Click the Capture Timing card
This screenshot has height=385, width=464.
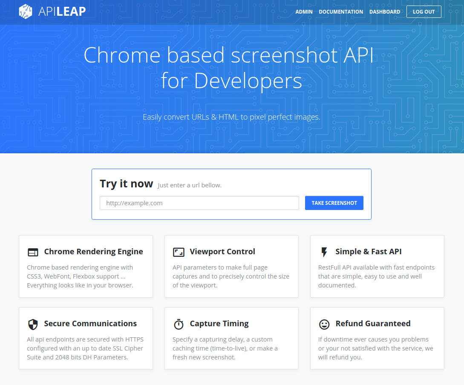click(231, 339)
